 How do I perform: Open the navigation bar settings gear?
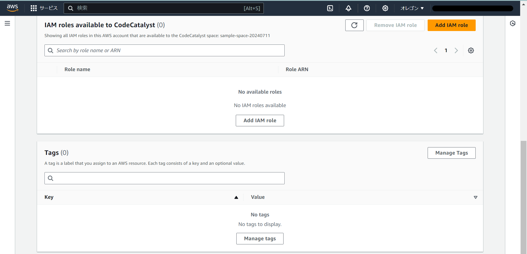[385, 8]
